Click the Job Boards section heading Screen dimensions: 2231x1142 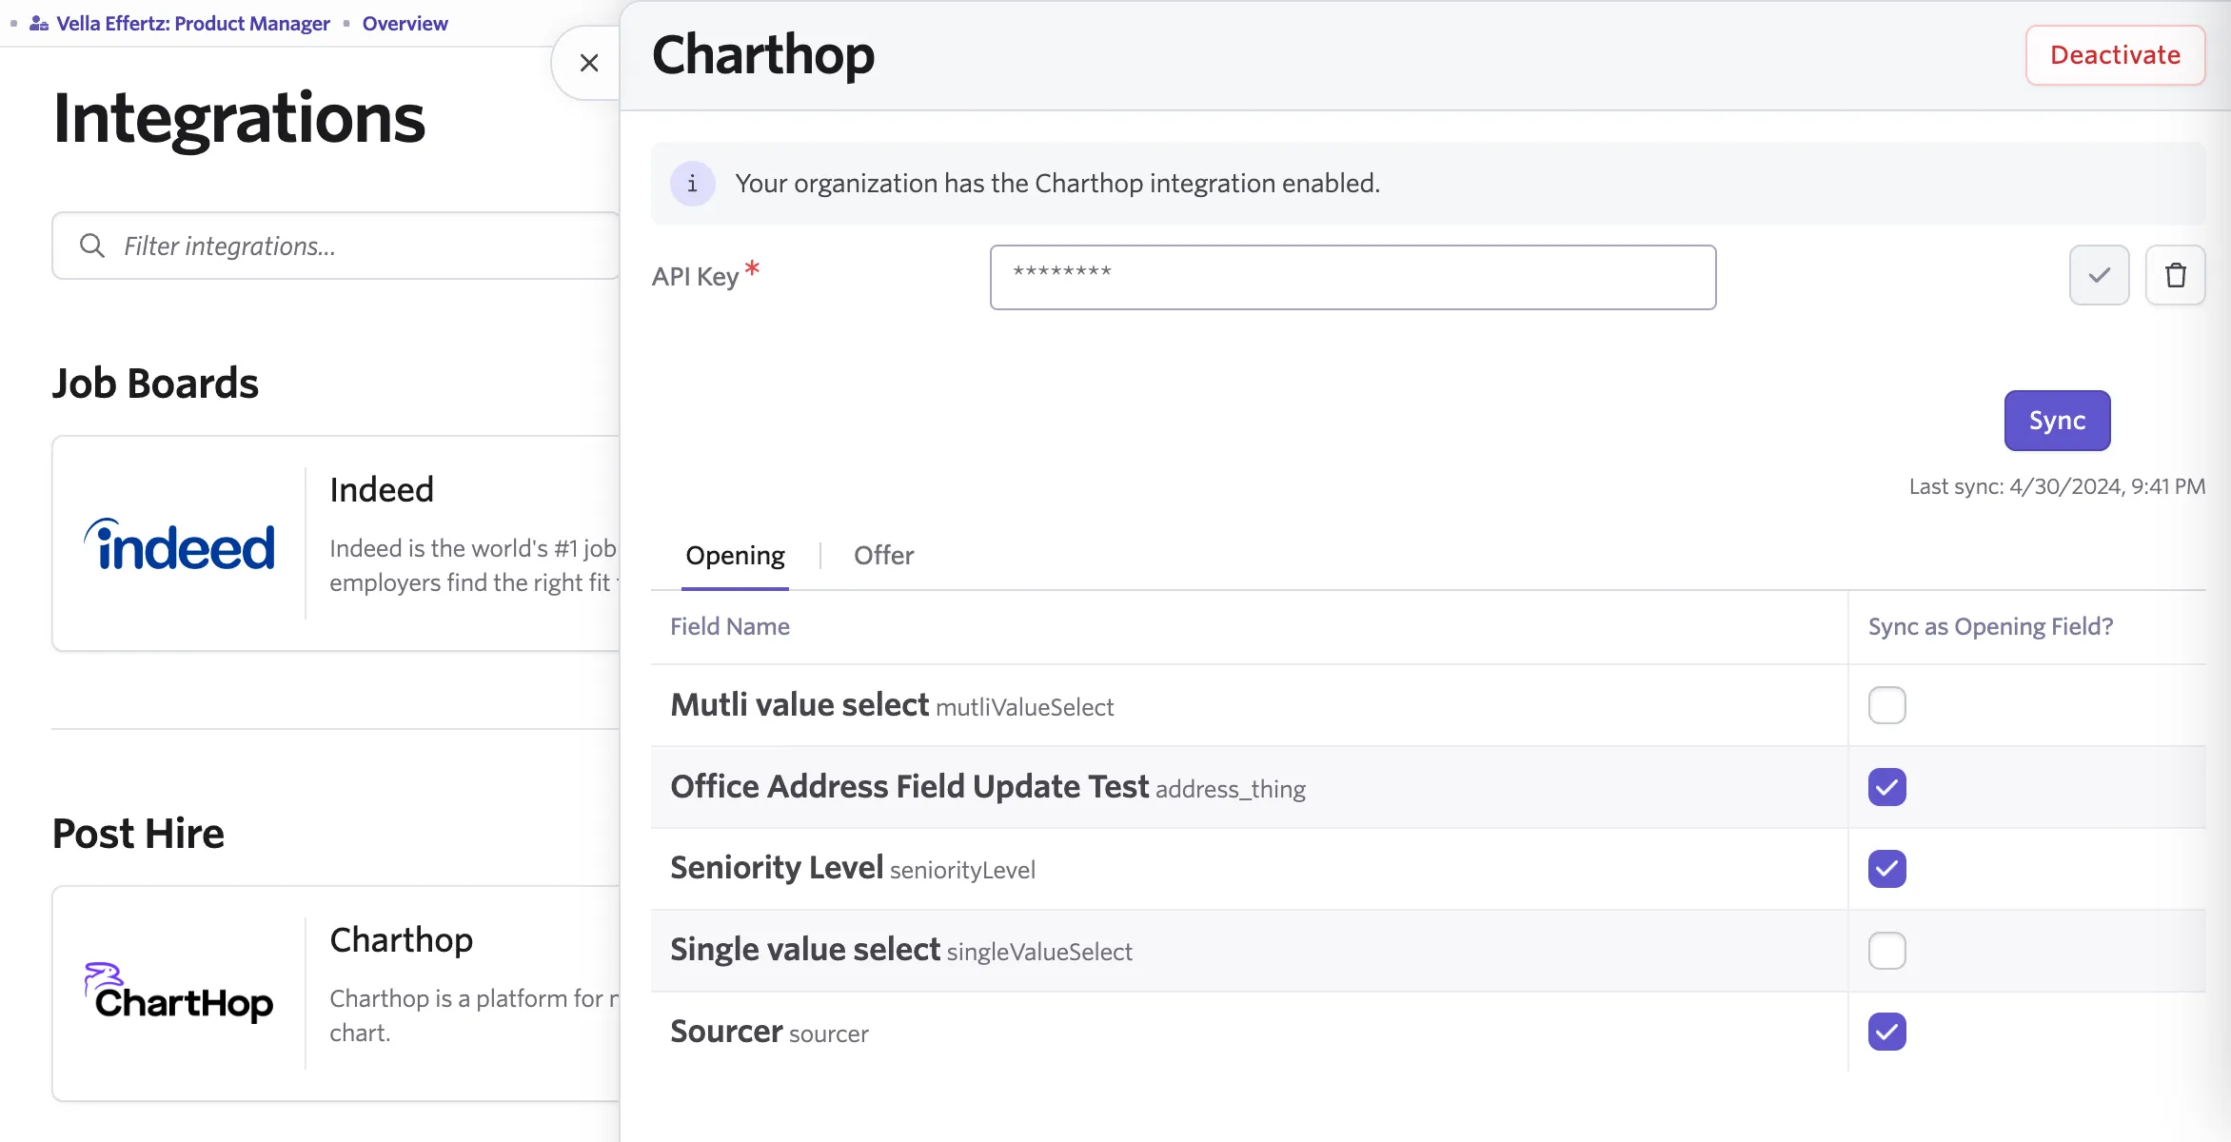click(155, 384)
